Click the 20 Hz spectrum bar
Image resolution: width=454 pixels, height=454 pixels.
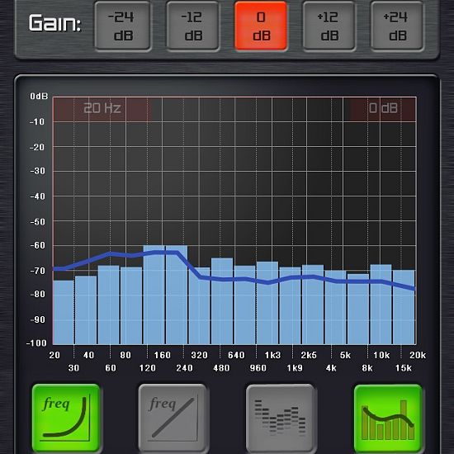coord(64,312)
